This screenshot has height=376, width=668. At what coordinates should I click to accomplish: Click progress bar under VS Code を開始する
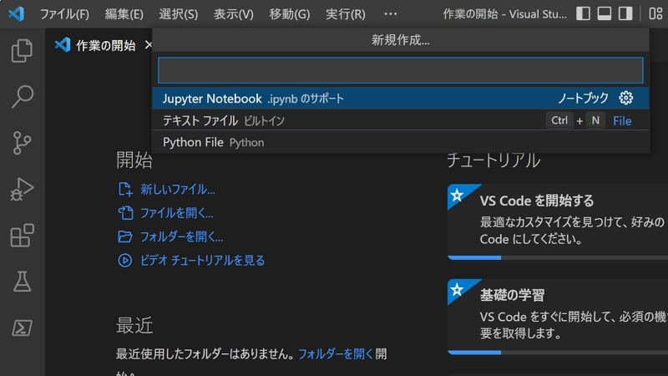558,257
